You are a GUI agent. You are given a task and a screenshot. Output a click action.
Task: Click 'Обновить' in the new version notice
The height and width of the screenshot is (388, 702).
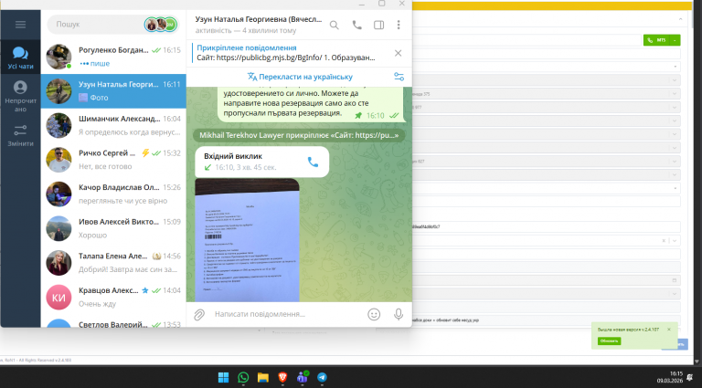pos(609,341)
